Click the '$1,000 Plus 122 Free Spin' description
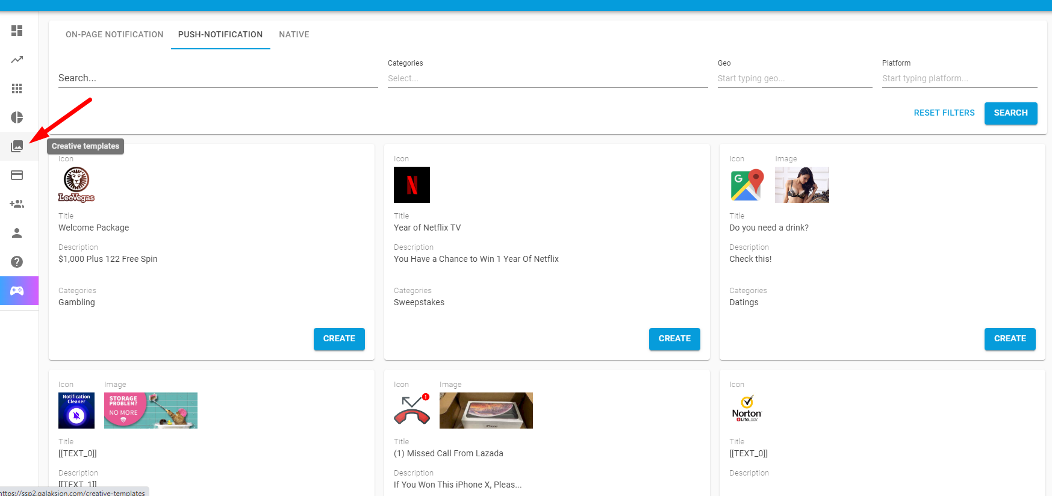 pos(108,259)
